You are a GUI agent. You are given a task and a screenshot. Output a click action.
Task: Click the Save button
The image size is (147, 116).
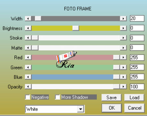click(x=112, y=97)
